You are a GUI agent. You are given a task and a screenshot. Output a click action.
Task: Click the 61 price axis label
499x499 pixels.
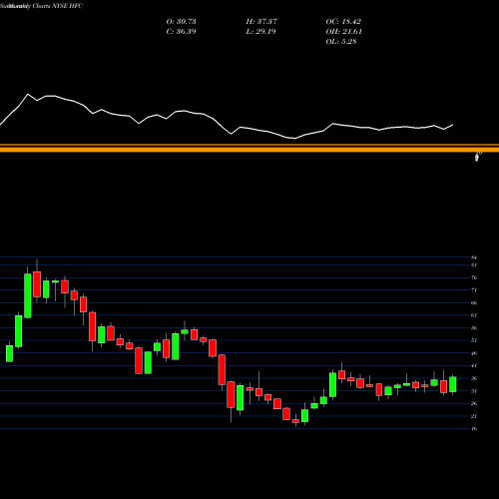(474, 315)
